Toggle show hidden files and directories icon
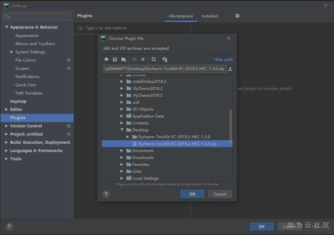This screenshot has width=334, height=235. pyautogui.click(x=164, y=59)
